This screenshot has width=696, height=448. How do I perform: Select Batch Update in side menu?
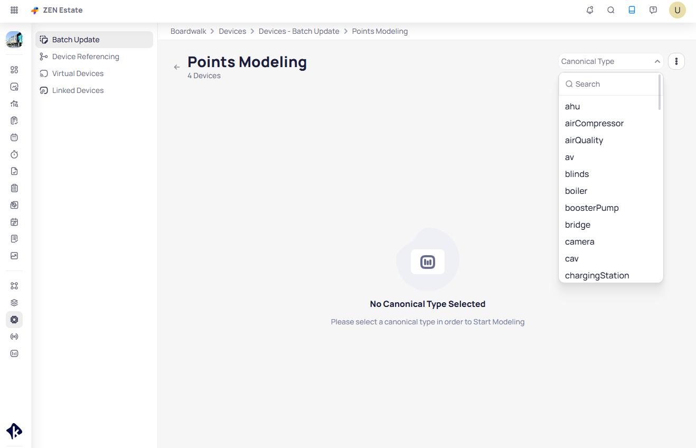94,40
